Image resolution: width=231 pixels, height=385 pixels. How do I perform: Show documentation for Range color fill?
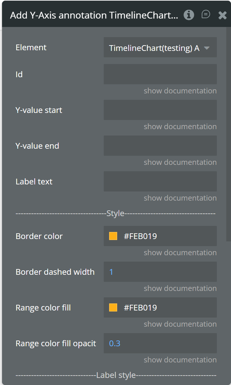pos(180,324)
